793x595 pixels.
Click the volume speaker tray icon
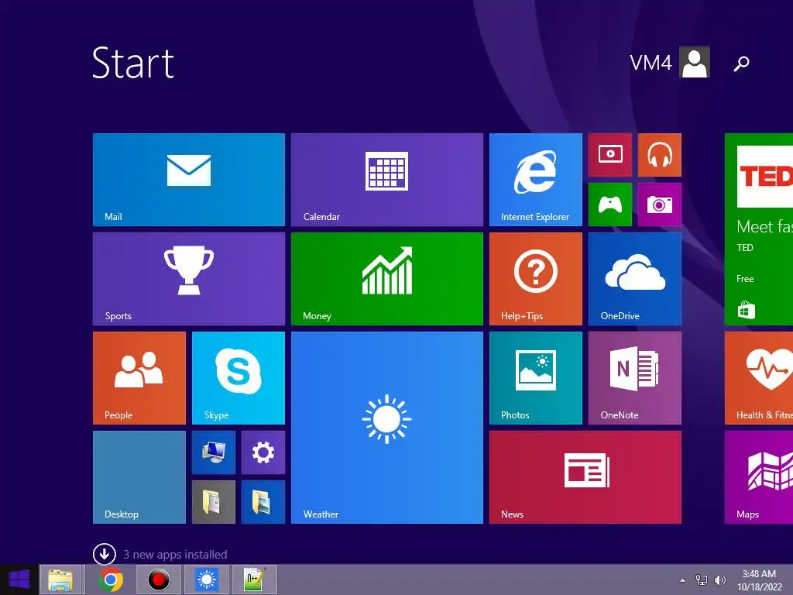[719, 580]
